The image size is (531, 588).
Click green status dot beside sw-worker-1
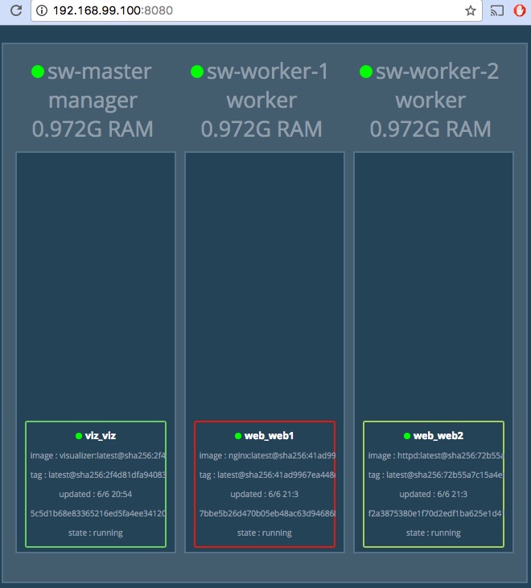click(197, 72)
